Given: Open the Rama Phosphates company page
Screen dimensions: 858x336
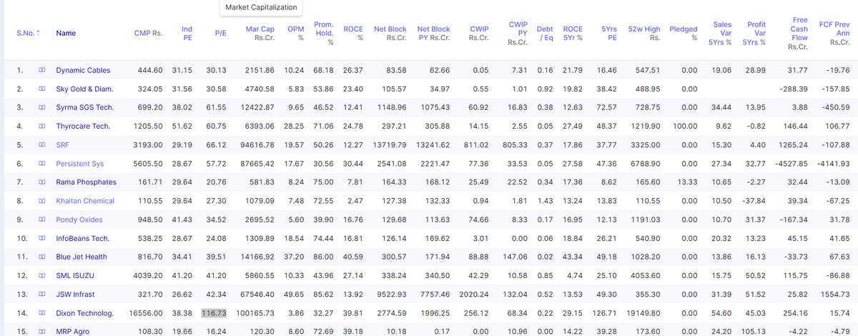Looking at the screenshot, I should 86,182.
